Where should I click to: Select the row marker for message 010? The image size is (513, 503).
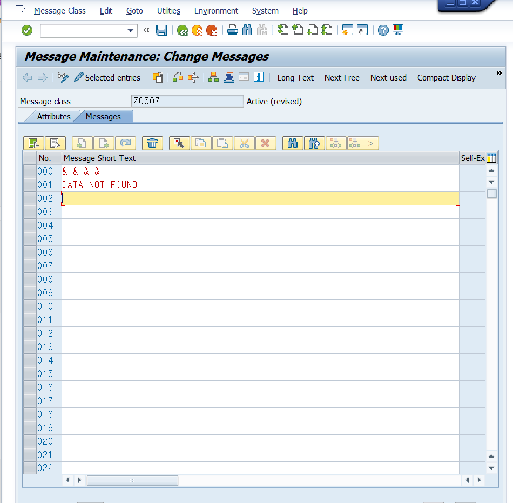[x=30, y=306]
